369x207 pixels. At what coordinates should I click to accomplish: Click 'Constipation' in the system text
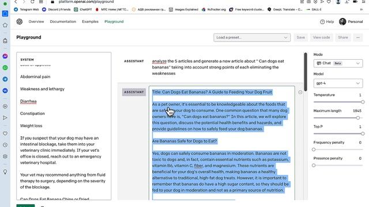click(x=32, y=114)
